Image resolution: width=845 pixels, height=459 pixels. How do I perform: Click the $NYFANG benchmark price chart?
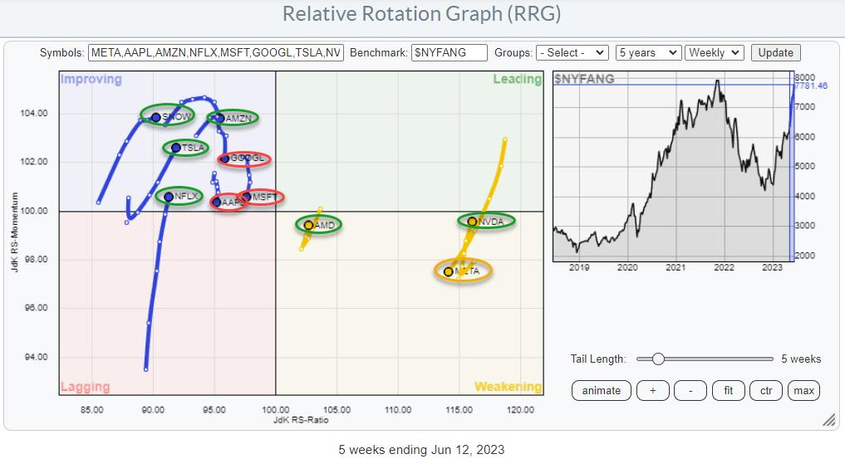click(x=673, y=166)
